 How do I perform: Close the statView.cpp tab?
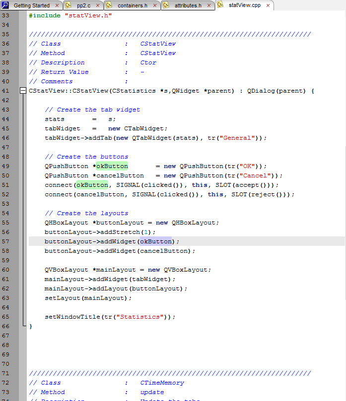point(268,5)
